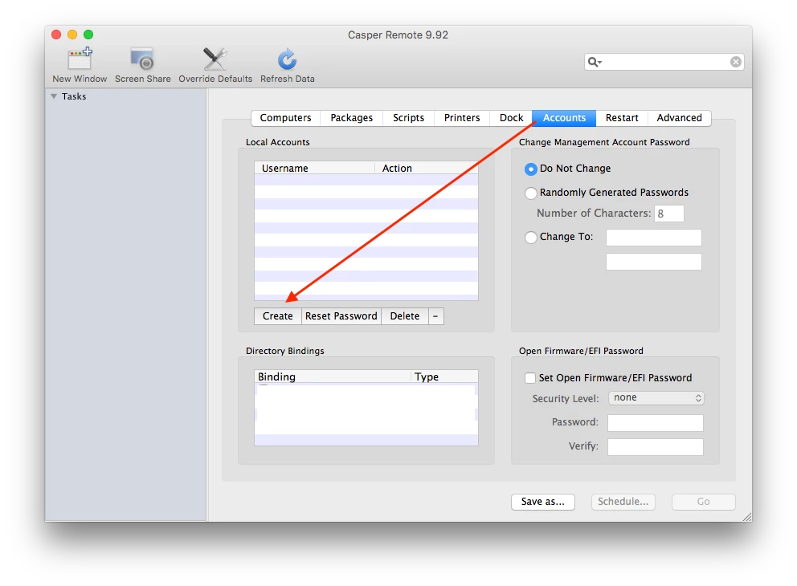Image resolution: width=797 pixels, height=586 pixels.
Task: Open the Scripts tab
Action: point(408,118)
